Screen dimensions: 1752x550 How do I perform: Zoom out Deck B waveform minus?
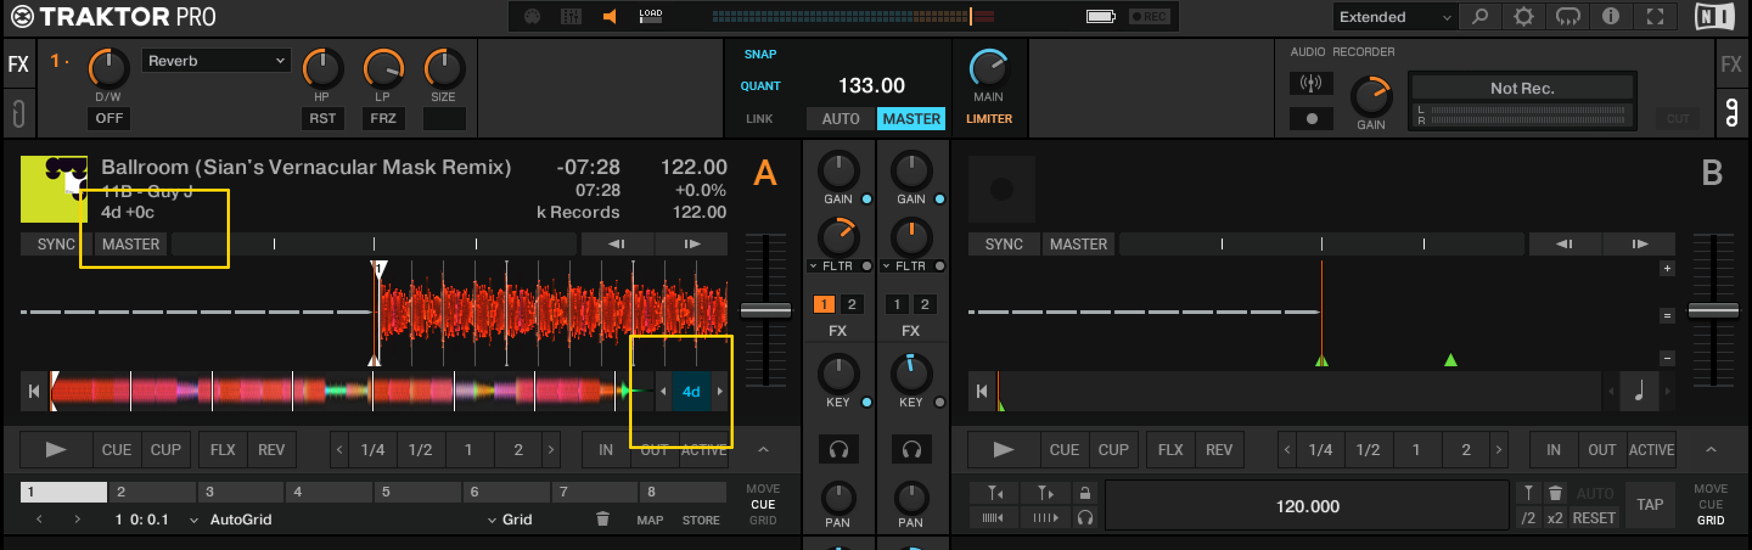coord(1667,358)
